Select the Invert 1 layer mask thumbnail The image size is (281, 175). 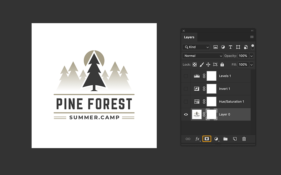tap(212, 89)
